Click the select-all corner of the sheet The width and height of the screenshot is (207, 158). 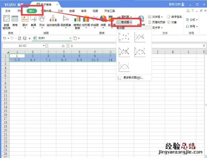(8, 52)
